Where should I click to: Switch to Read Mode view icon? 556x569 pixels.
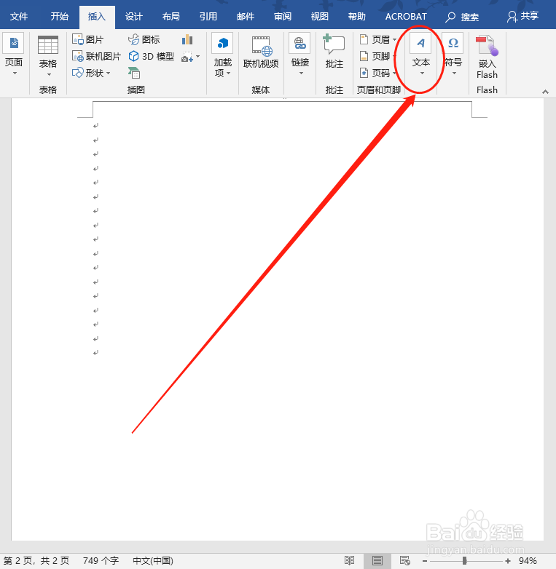click(x=350, y=561)
